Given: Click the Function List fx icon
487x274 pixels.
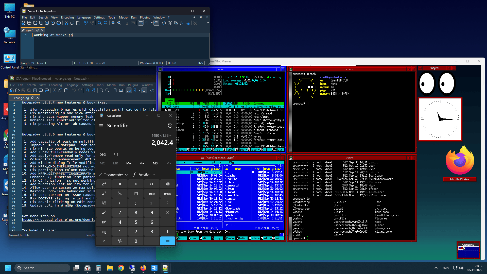Looking at the screenshot, I should click(x=182, y=23).
